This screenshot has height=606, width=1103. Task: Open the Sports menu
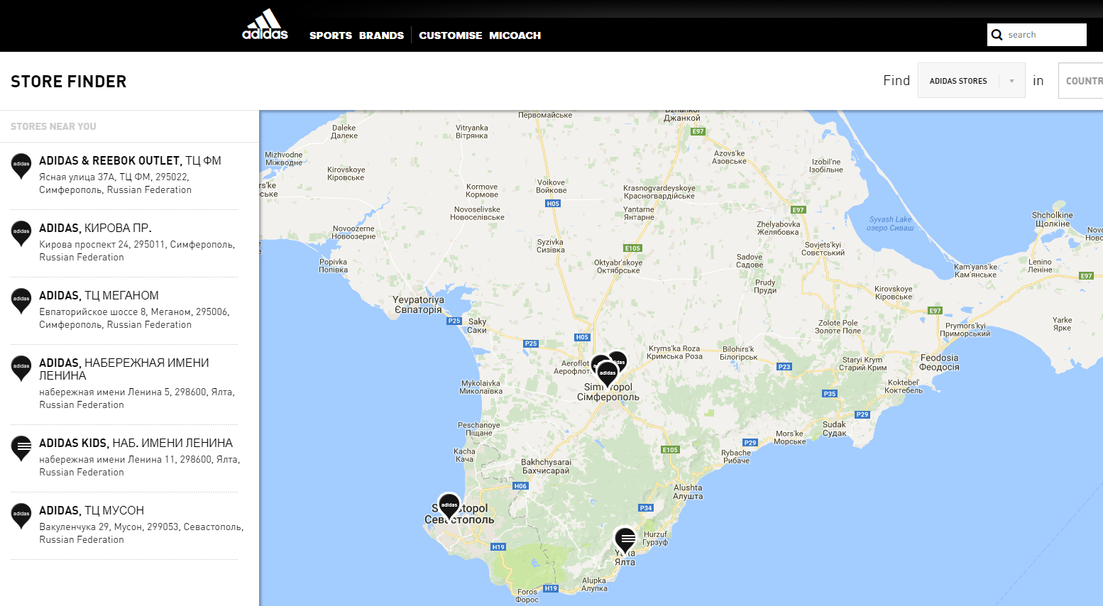pyautogui.click(x=330, y=35)
